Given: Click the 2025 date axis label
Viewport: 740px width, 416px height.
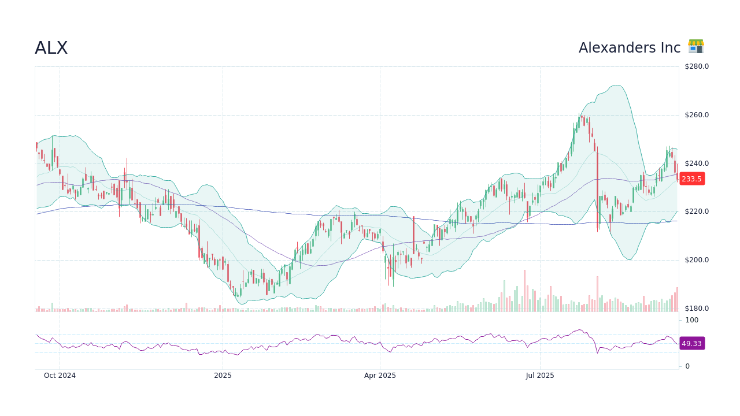Looking at the screenshot, I should (223, 376).
